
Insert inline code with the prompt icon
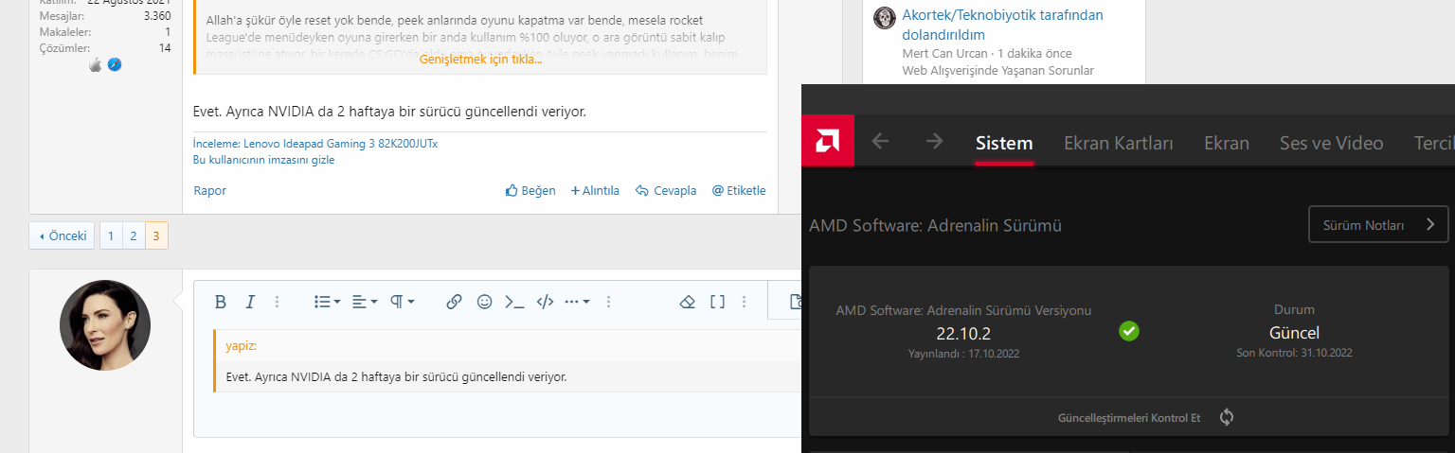tap(514, 302)
